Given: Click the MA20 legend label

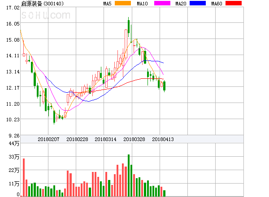Looking at the screenshot, I should [x=181, y=4].
